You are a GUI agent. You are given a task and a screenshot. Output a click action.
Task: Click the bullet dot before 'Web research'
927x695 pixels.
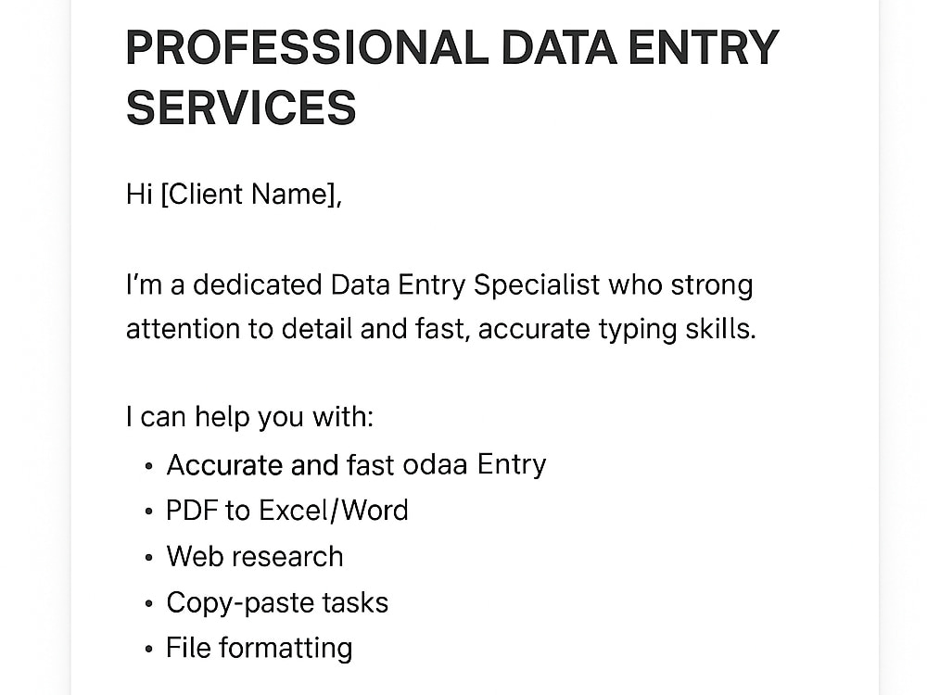[148, 558]
